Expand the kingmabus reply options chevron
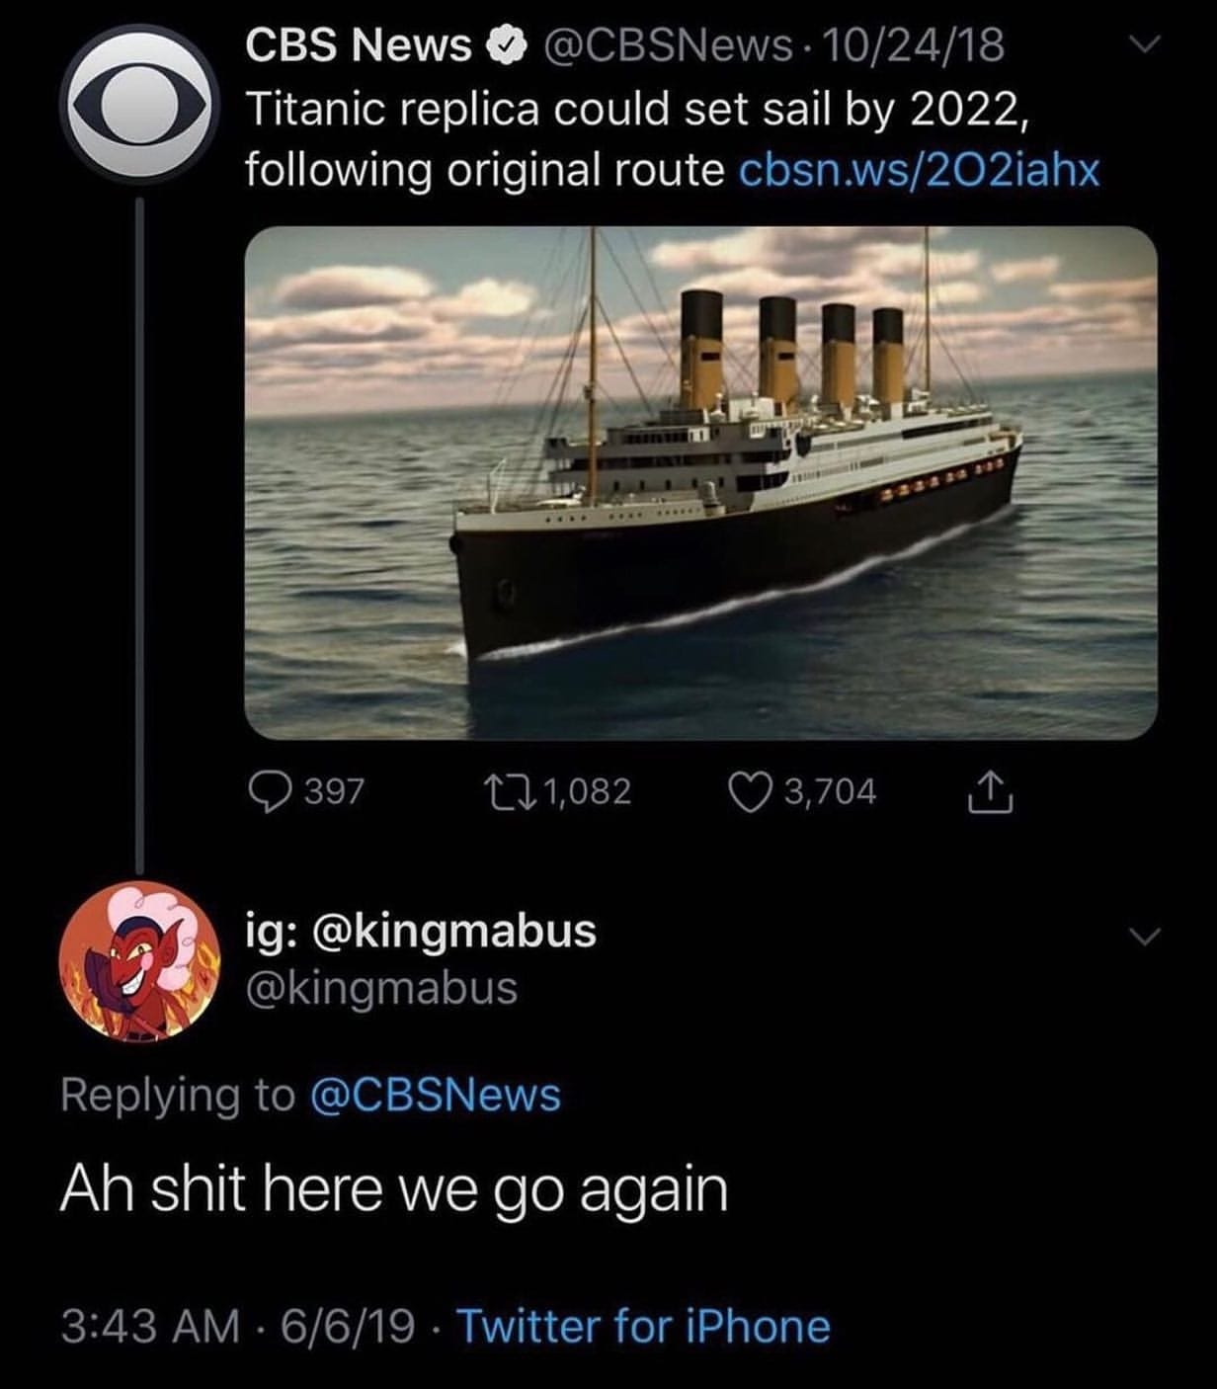Image resolution: width=1217 pixels, height=1389 pixels. tap(1142, 935)
